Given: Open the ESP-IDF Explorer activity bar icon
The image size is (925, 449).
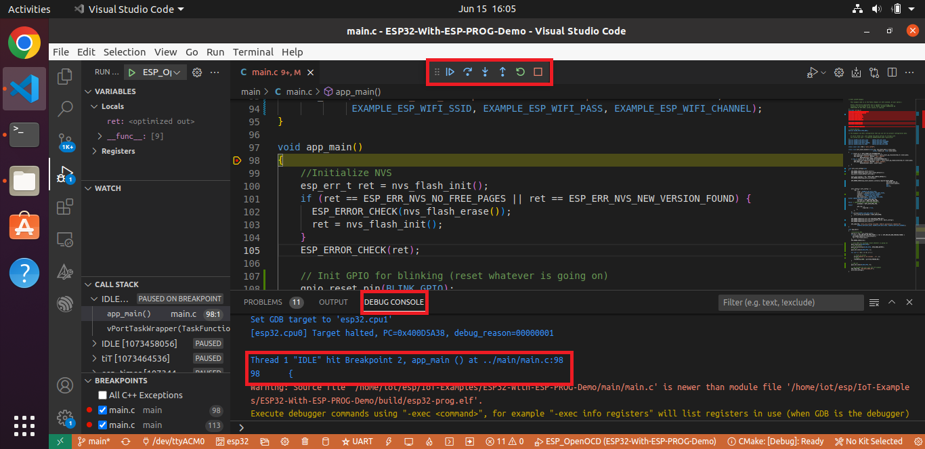Looking at the screenshot, I should click(x=65, y=303).
